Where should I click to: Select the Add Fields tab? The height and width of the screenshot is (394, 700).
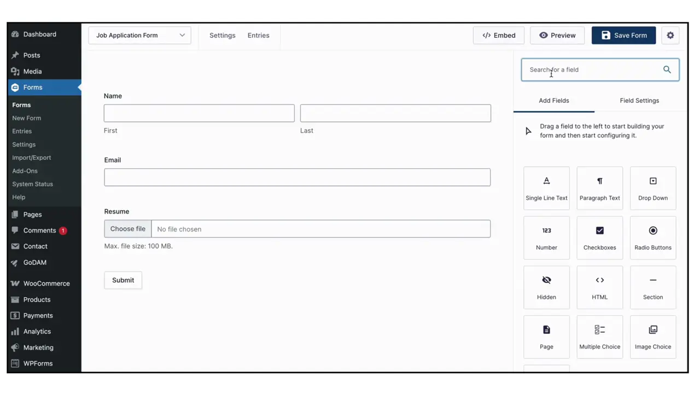(554, 101)
